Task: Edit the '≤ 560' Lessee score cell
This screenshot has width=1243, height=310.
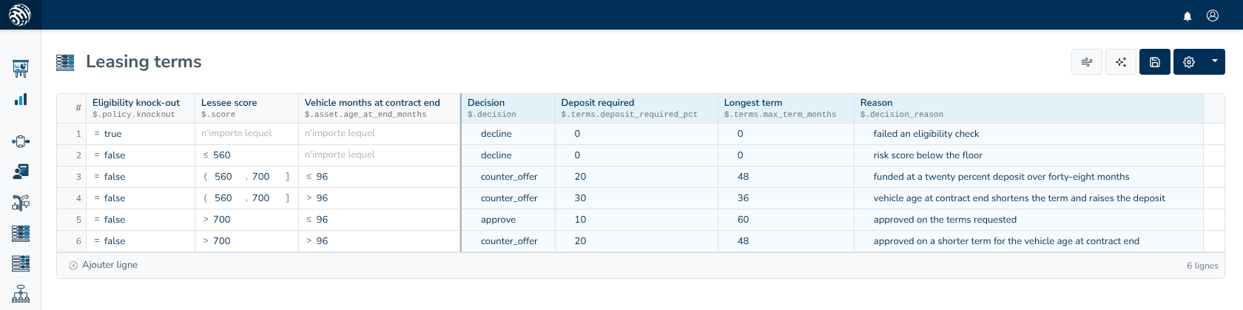Action: click(x=246, y=155)
